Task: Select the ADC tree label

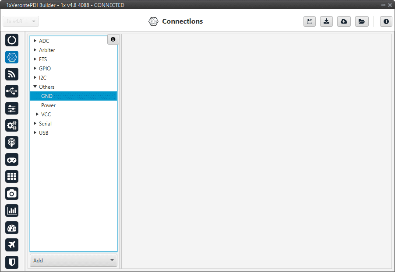Action: (44, 41)
